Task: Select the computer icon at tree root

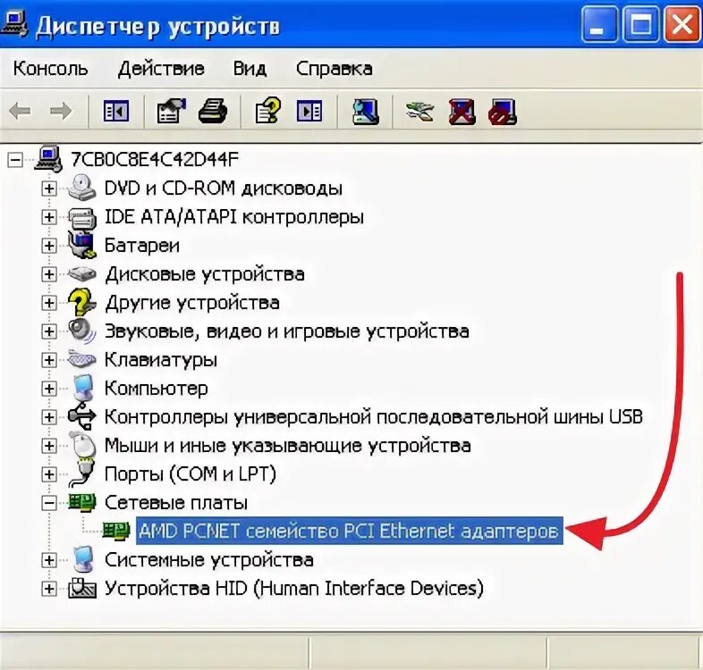Action: tap(48, 159)
